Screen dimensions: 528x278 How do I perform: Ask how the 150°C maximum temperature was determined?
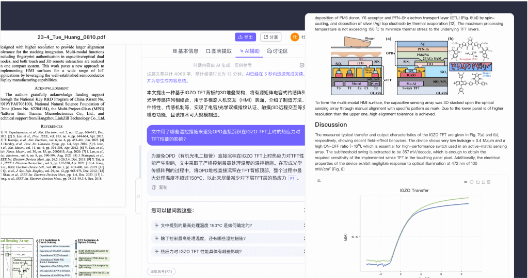coord(229,225)
